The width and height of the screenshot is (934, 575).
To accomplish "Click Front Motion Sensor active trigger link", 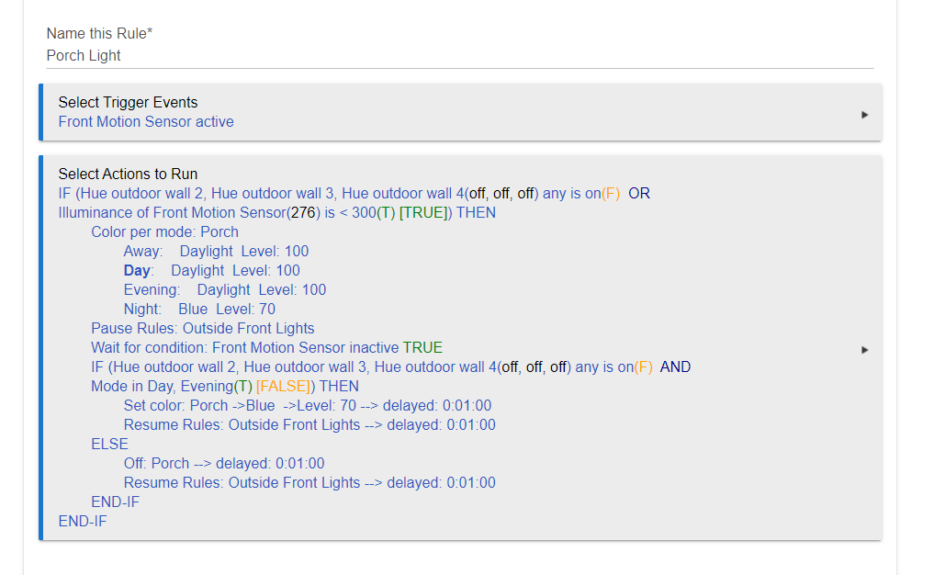I will click(146, 121).
